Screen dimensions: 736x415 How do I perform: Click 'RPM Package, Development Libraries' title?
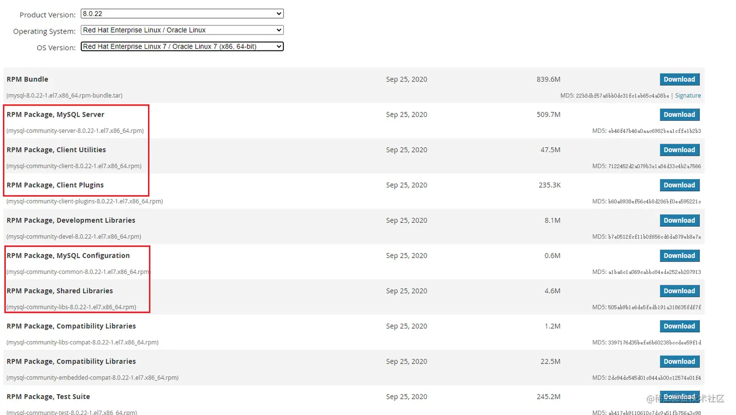click(71, 220)
